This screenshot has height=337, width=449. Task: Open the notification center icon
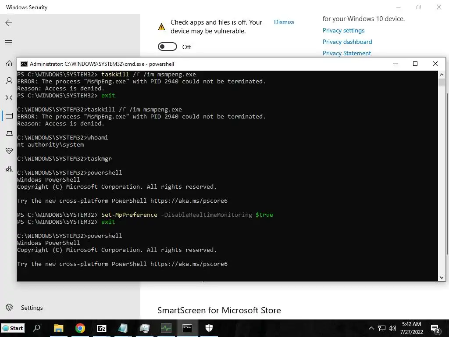click(435, 328)
